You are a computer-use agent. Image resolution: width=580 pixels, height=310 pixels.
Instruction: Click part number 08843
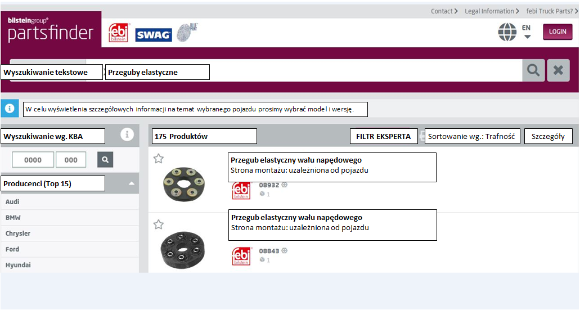269,251
